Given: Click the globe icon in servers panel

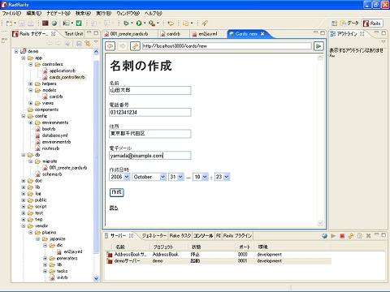Looking at the screenshot, I should coord(324,236).
